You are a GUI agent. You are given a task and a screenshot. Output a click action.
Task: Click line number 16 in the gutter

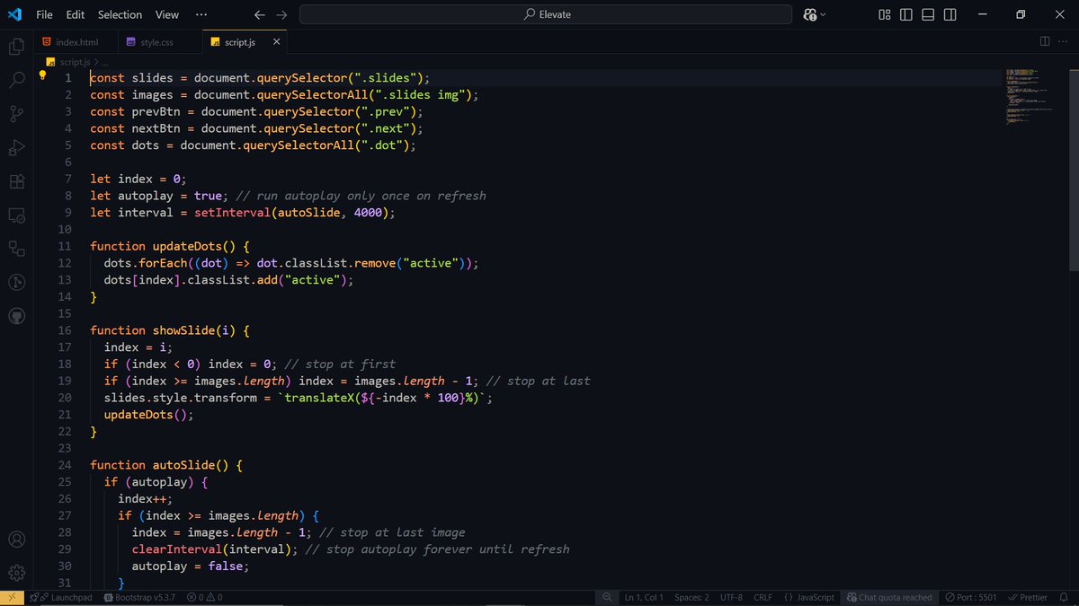click(x=64, y=330)
